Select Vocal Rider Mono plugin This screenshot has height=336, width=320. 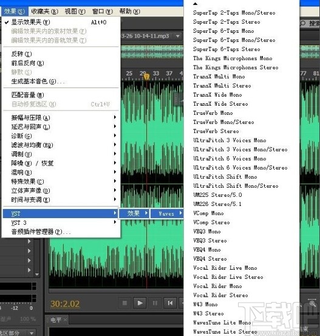tap(217, 286)
